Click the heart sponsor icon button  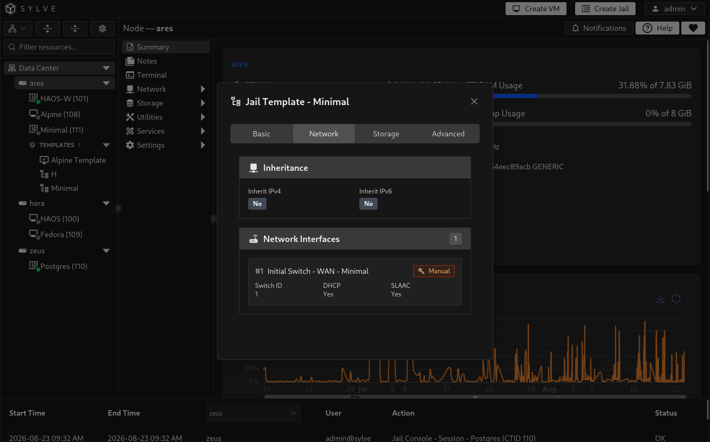[x=693, y=28]
